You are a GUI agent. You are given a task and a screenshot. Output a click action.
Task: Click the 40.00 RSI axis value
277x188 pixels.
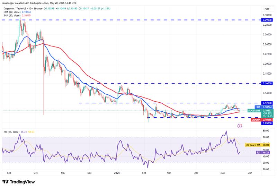coord(266,156)
